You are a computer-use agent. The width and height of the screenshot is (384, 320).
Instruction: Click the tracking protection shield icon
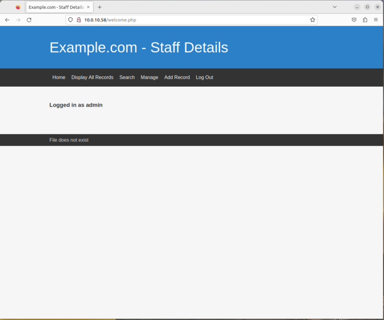pos(70,20)
